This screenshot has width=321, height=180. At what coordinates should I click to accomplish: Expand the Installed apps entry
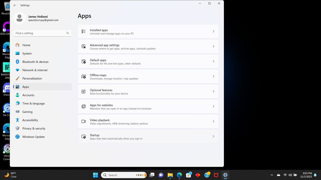click(x=148, y=31)
